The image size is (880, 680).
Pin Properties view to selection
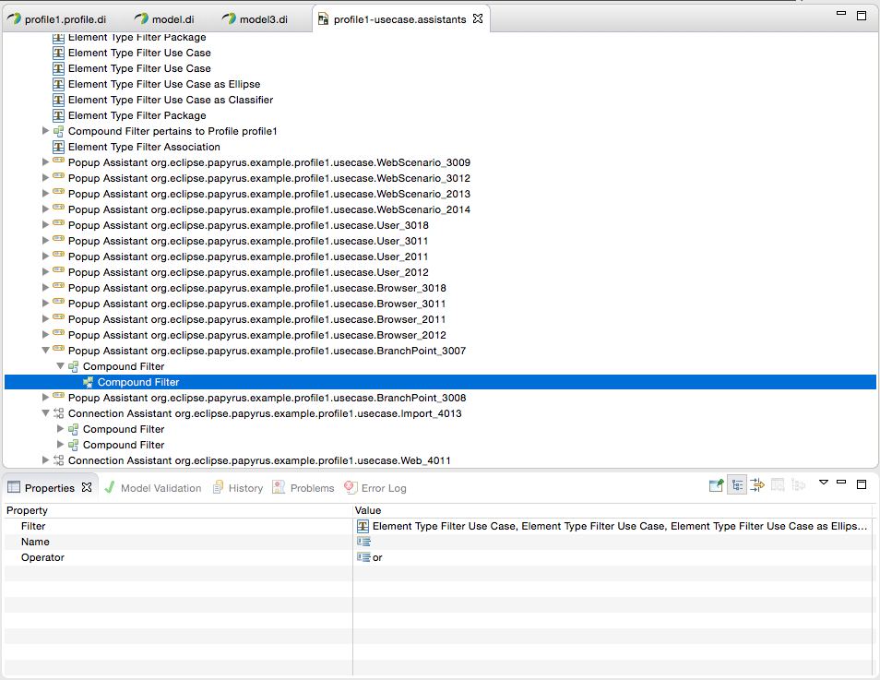(x=716, y=484)
